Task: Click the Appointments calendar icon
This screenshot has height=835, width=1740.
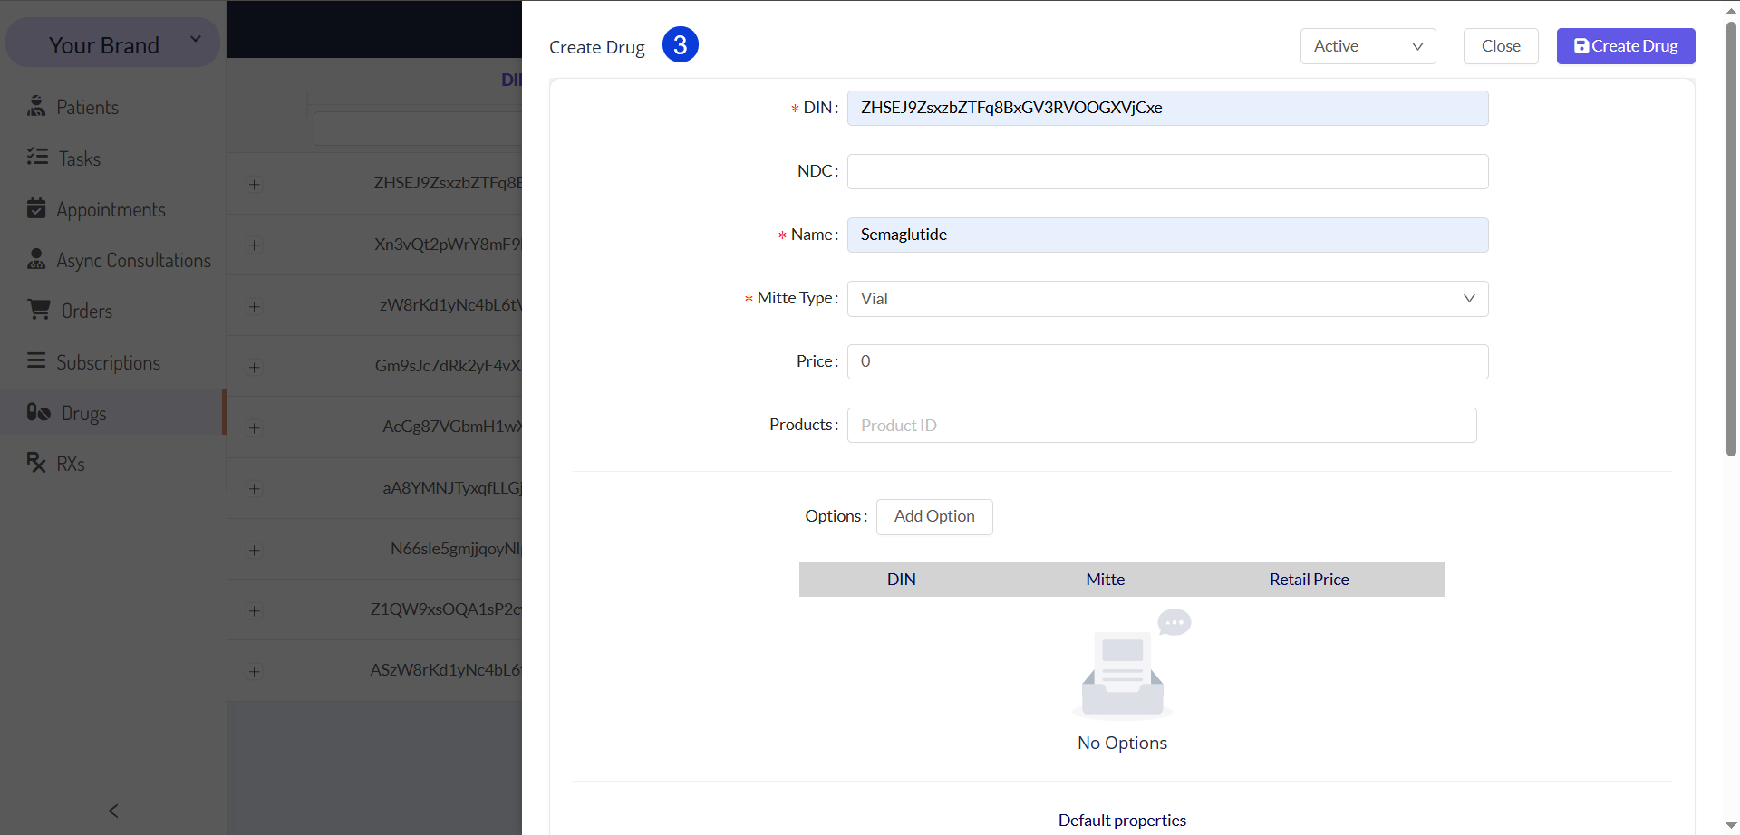Action: click(36, 208)
